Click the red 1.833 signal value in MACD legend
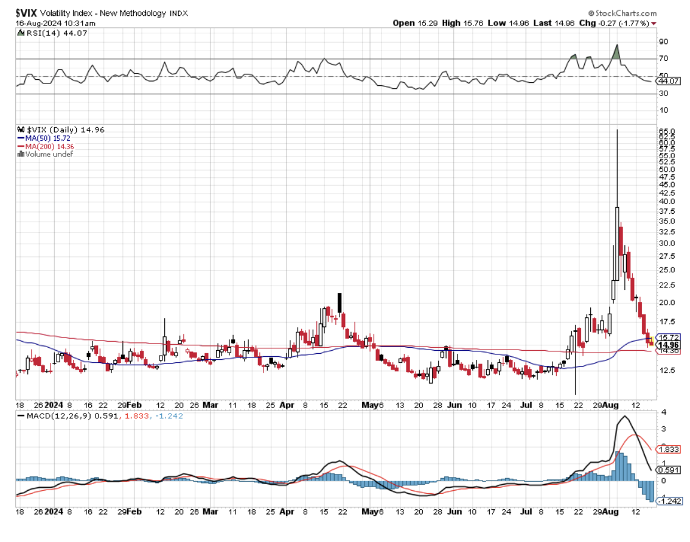Image resolution: width=690 pixels, height=542 pixels. (136, 416)
